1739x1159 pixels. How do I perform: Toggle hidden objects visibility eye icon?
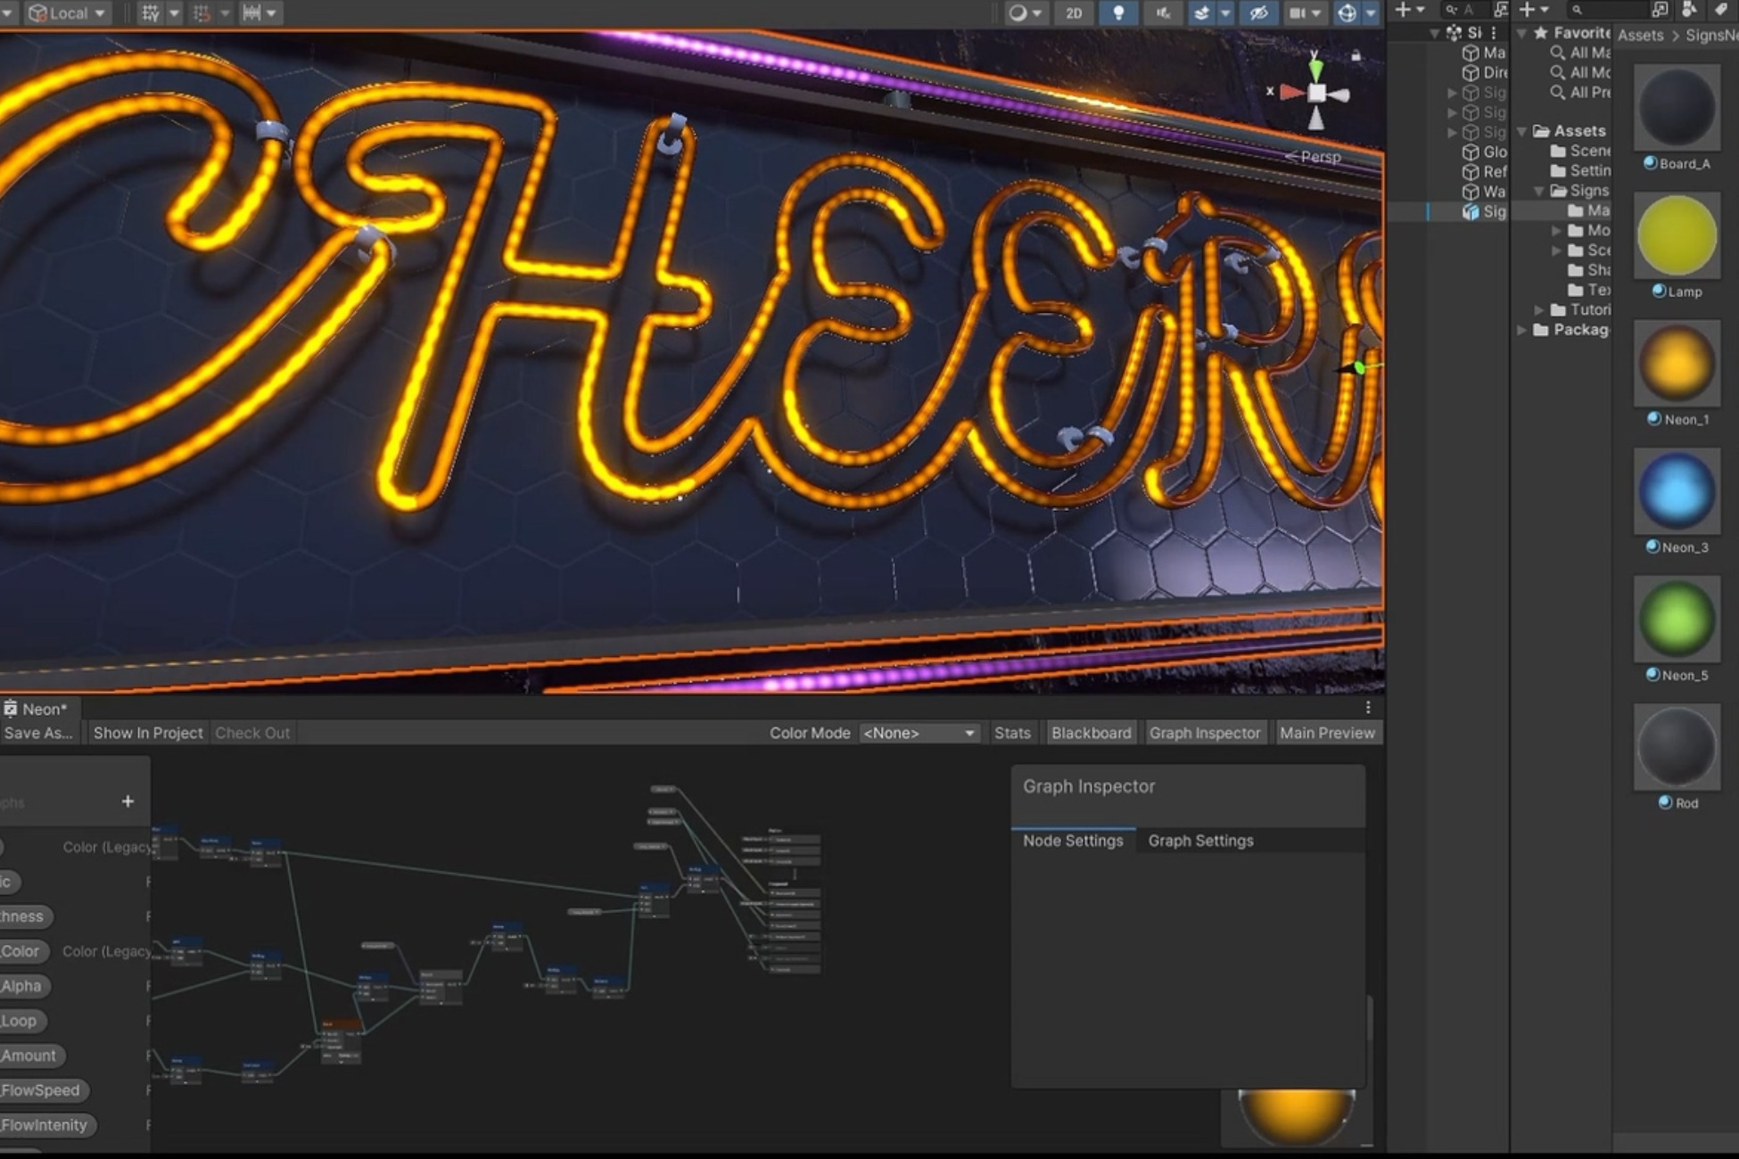point(1258,13)
